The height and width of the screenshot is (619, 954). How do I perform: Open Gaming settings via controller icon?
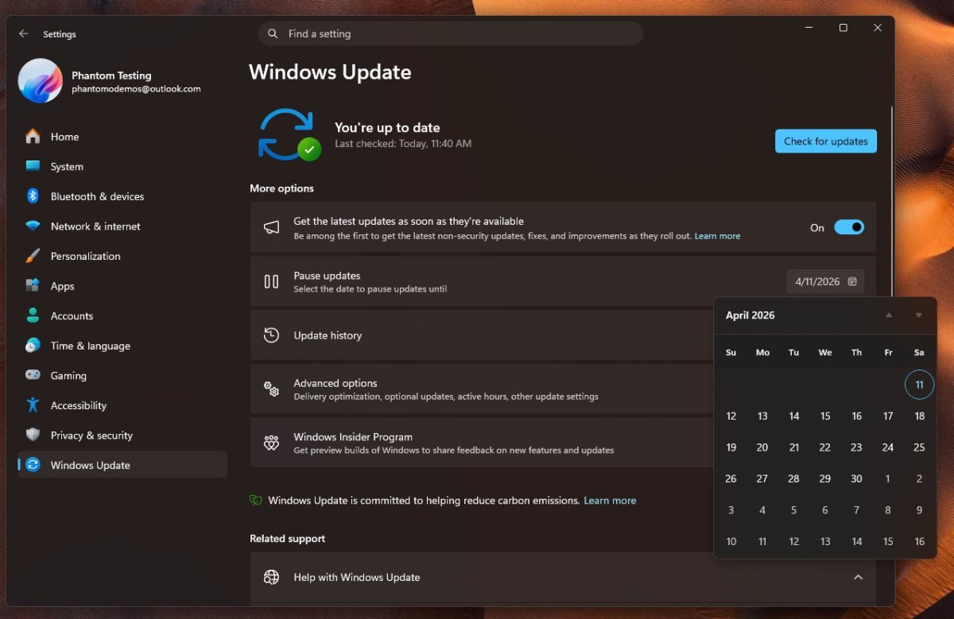pos(33,375)
